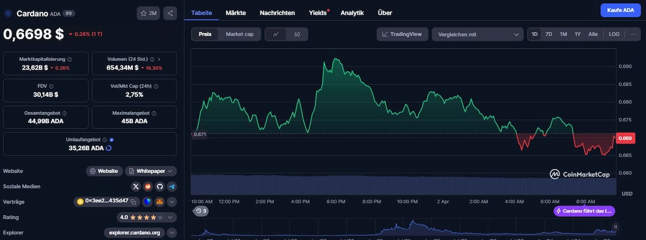Set chart range to Alle
The image size is (646, 240).
pos(593,34)
